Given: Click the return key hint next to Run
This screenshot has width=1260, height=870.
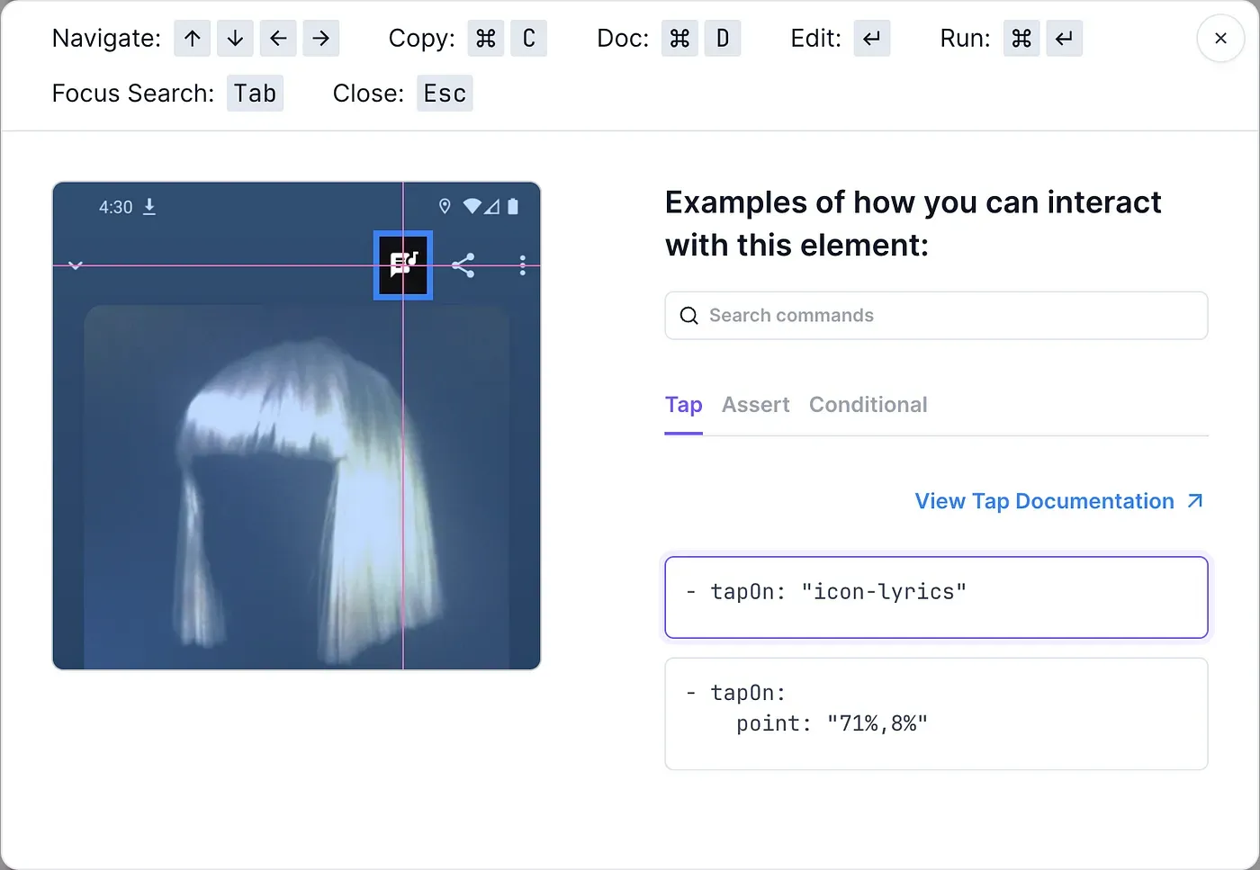Looking at the screenshot, I should coord(1064,39).
